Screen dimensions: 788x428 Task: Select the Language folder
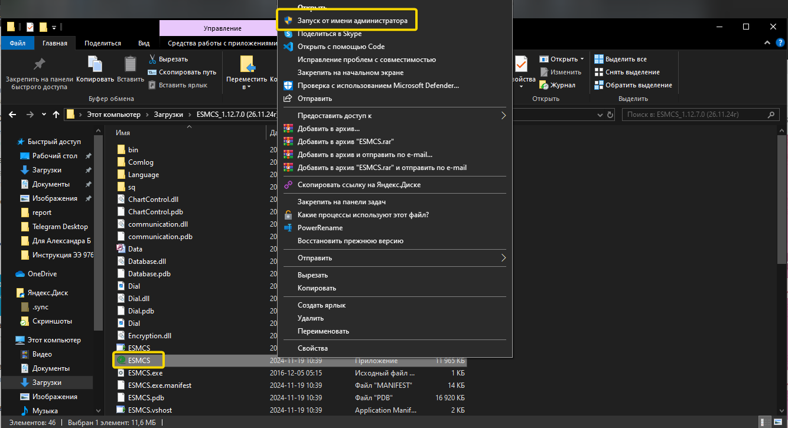click(x=144, y=175)
